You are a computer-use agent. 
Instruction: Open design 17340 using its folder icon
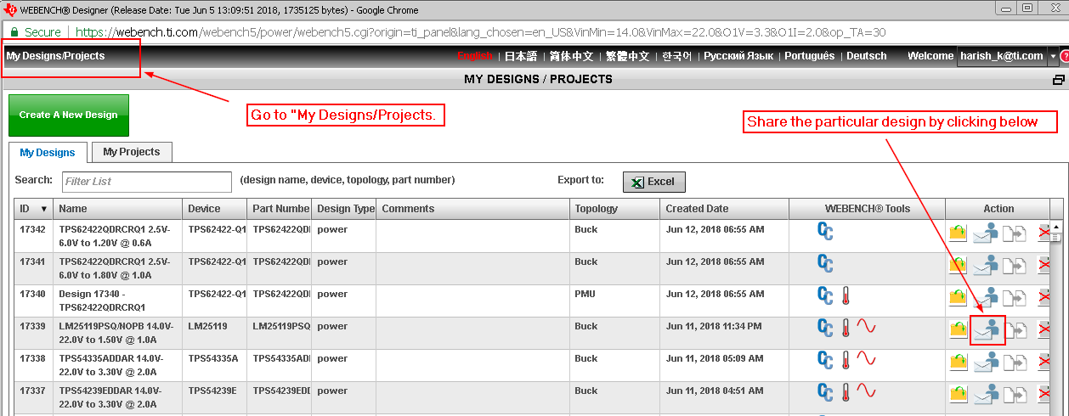click(x=958, y=297)
